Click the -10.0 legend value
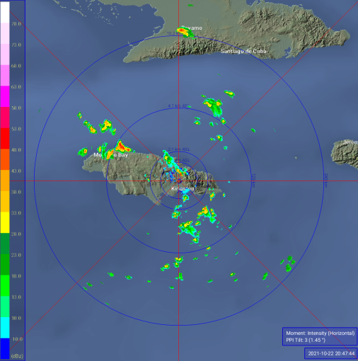Screen dimensions: 358x361 (16, 339)
